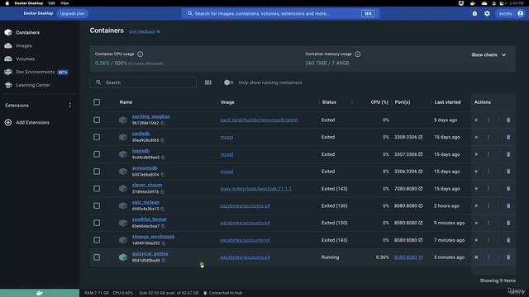Delete the epic_mclean container
The image size is (529, 297).
508,205
